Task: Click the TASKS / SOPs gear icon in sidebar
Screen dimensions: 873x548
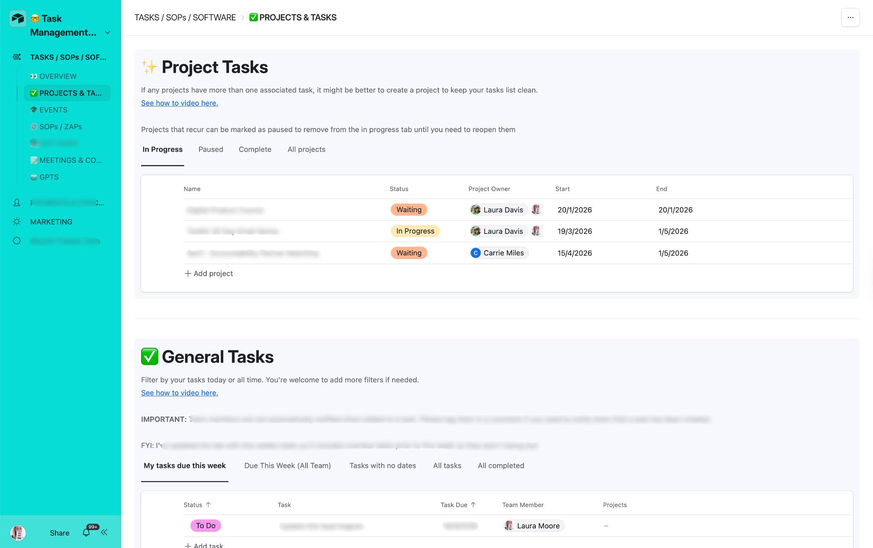Action: click(17, 57)
